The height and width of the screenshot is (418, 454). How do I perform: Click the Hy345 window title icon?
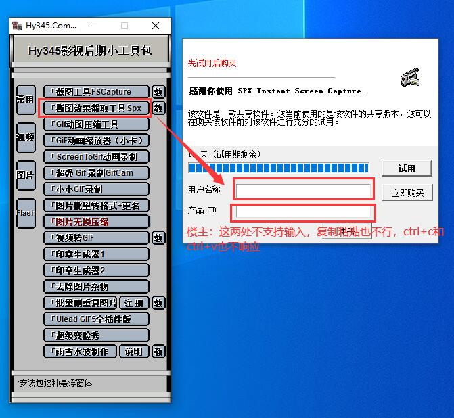click(17, 26)
